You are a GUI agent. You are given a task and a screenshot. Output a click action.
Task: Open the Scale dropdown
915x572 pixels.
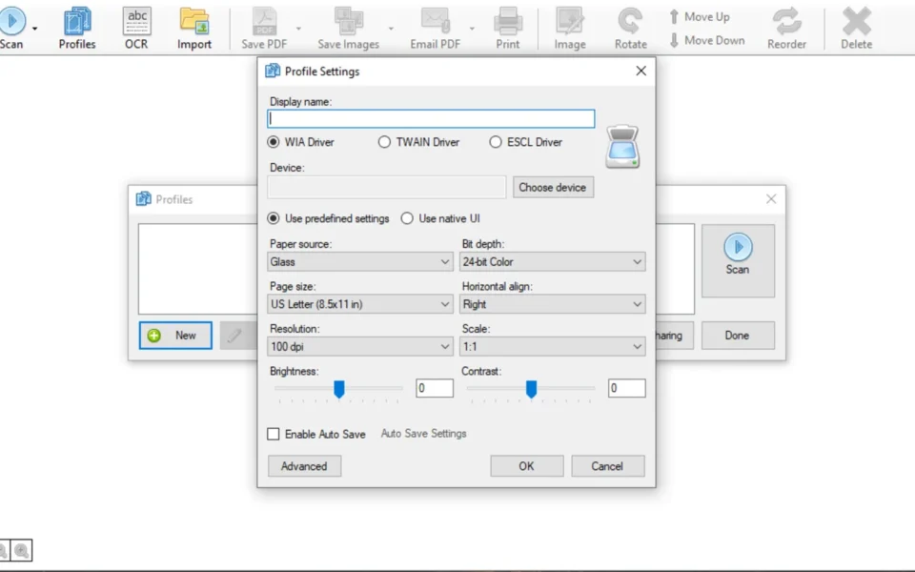553,347
